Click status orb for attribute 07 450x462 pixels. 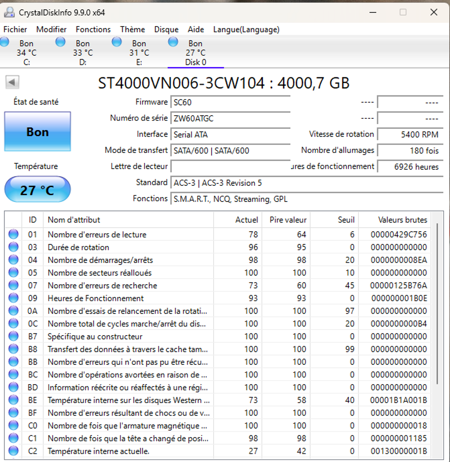13,285
